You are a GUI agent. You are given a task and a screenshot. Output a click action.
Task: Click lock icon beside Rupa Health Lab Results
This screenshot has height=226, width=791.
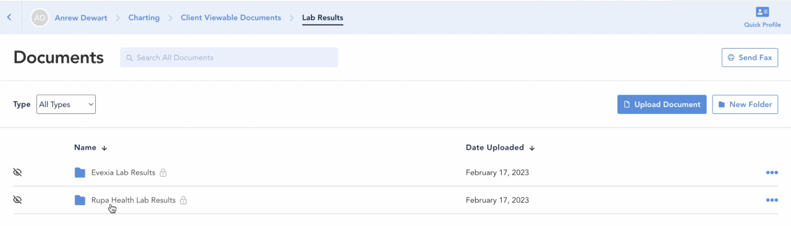(x=184, y=200)
